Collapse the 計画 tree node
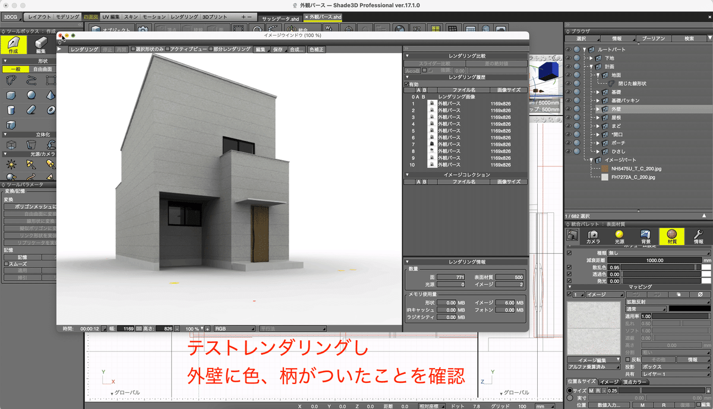The width and height of the screenshot is (713, 409). (x=591, y=67)
